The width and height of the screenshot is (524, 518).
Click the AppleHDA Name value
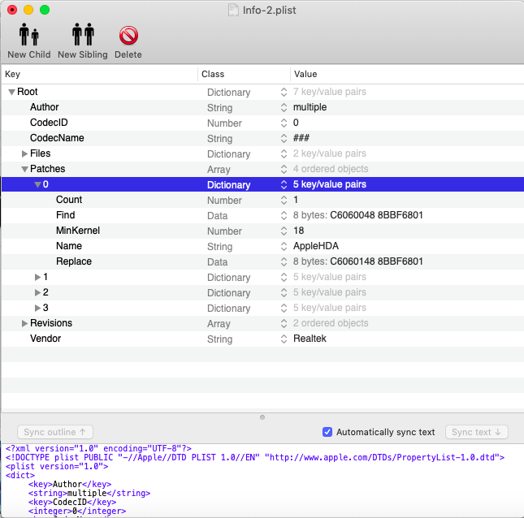[x=316, y=246]
